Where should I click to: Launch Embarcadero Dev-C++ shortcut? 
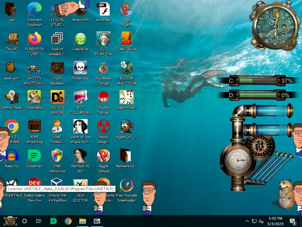point(34,182)
